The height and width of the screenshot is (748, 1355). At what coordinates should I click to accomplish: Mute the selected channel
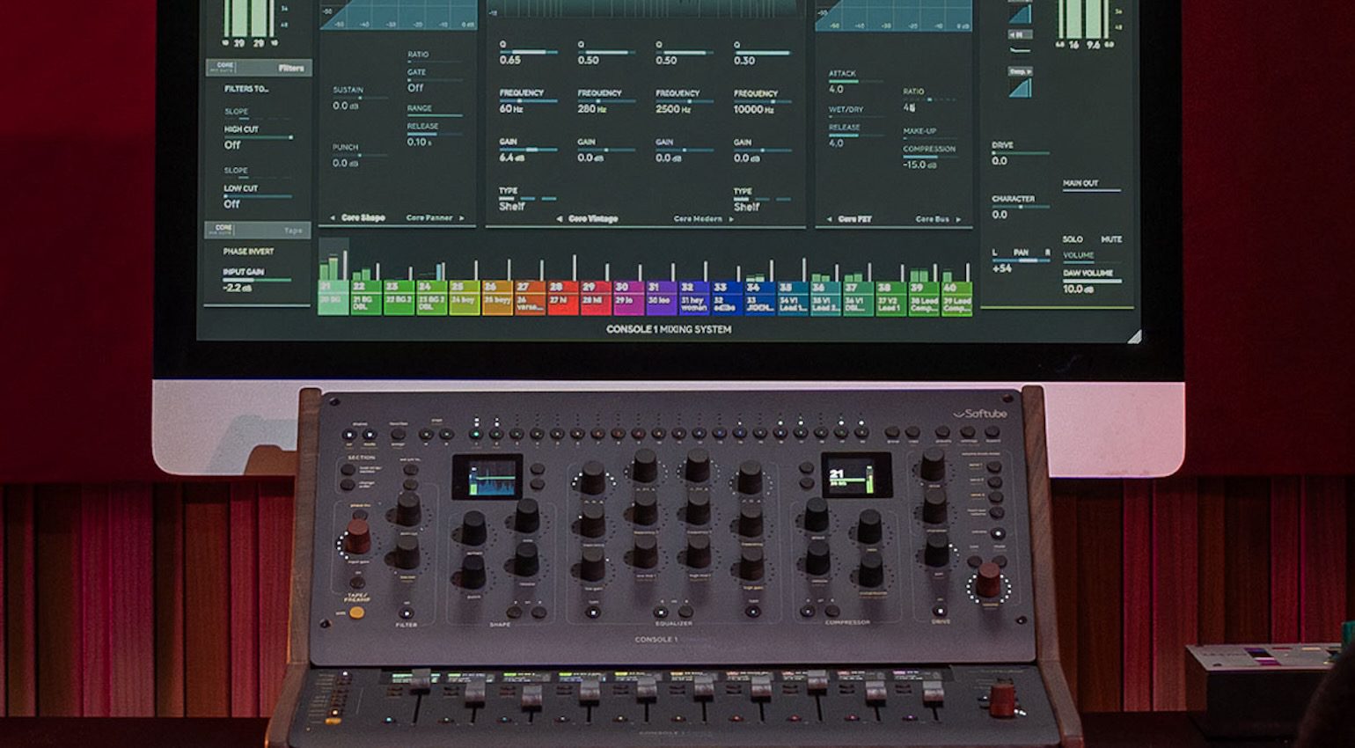coord(1110,239)
